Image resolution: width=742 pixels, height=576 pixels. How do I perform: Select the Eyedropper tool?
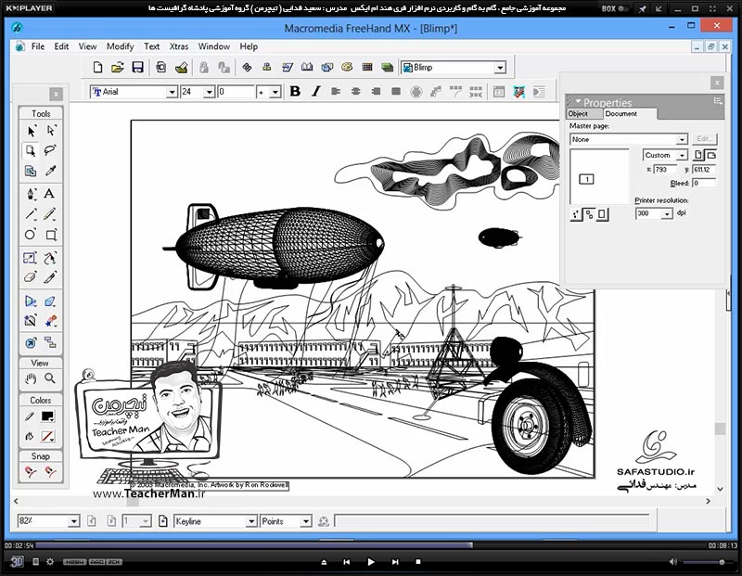(51, 171)
